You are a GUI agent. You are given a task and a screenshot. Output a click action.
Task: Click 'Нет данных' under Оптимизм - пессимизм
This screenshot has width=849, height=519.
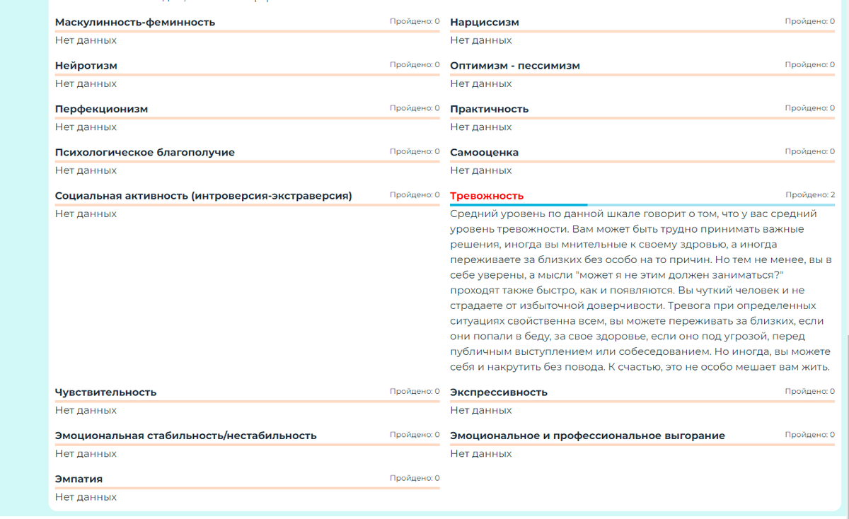coord(481,83)
